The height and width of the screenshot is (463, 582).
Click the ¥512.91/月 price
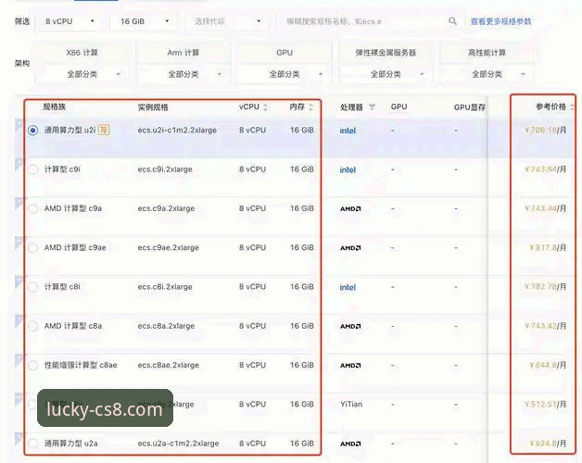545,405
